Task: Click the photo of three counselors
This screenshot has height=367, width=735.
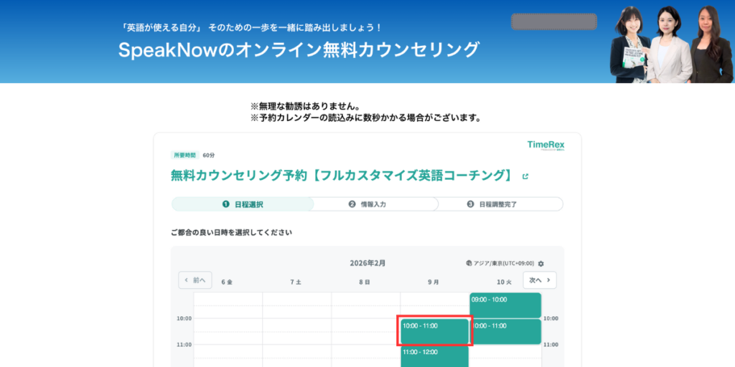Action: click(x=670, y=44)
